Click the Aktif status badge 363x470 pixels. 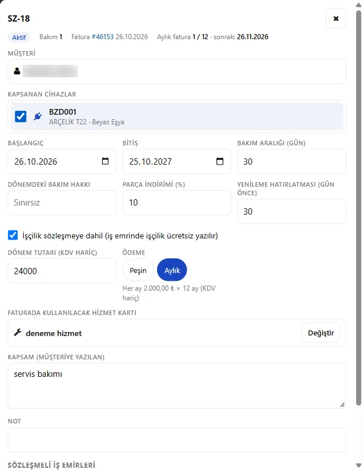click(19, 37)
